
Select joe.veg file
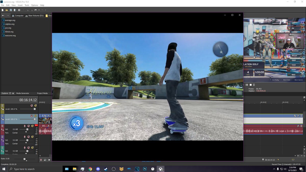[x=7, y=28]
